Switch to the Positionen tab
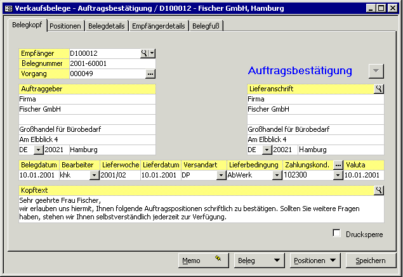403x277 pixels. point(65,26)
